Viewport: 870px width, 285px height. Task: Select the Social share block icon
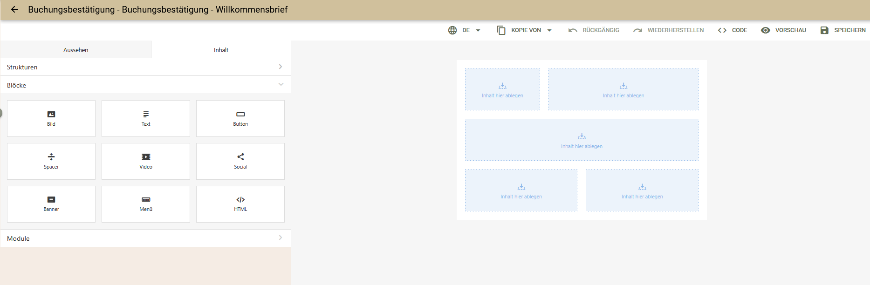click(240, 156)
